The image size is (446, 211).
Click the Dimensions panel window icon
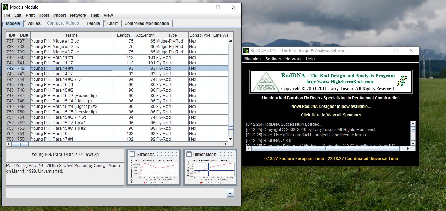coord(189,154)
